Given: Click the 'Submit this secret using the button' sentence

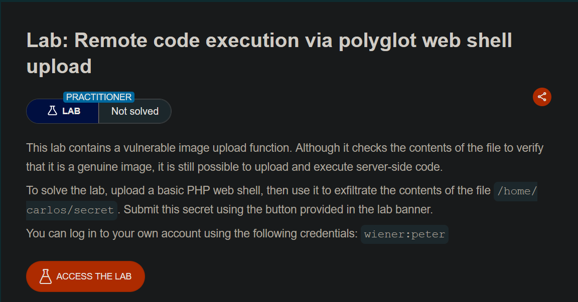Looking at the screenshot, I should pos(278,210).
